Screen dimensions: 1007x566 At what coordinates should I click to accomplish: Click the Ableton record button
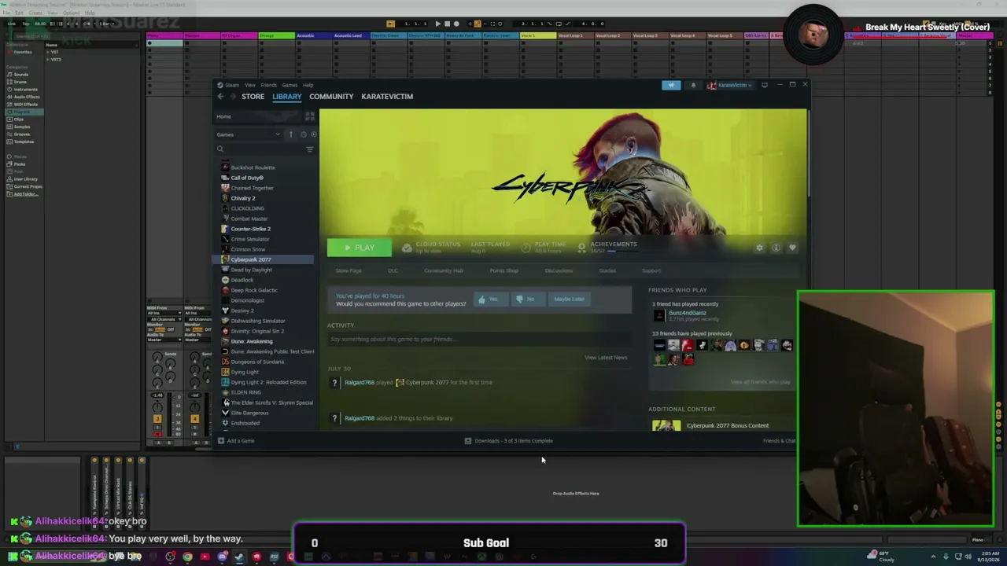coord(456,24)
